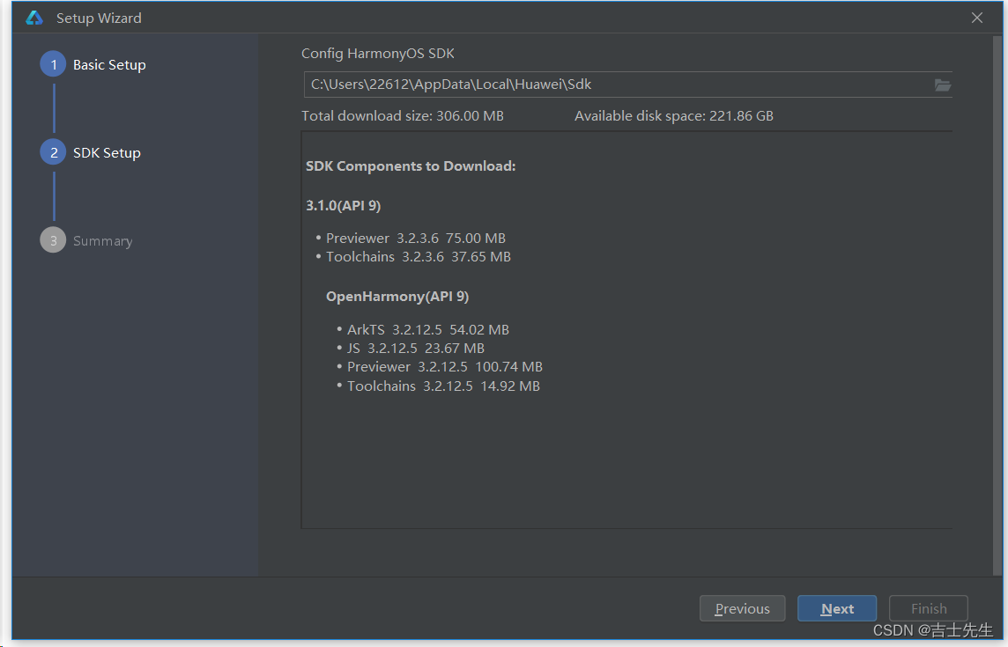Select step 3 Summary circle
The height and width of the screenshot is (647, 1008).
coord(54,240)
